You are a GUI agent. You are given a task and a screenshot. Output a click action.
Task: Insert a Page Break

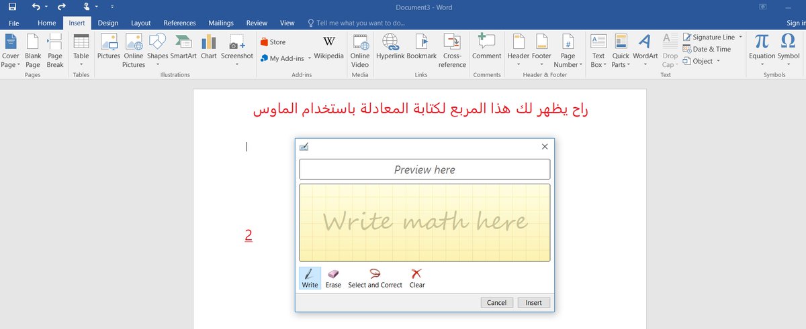coord(55,50)
